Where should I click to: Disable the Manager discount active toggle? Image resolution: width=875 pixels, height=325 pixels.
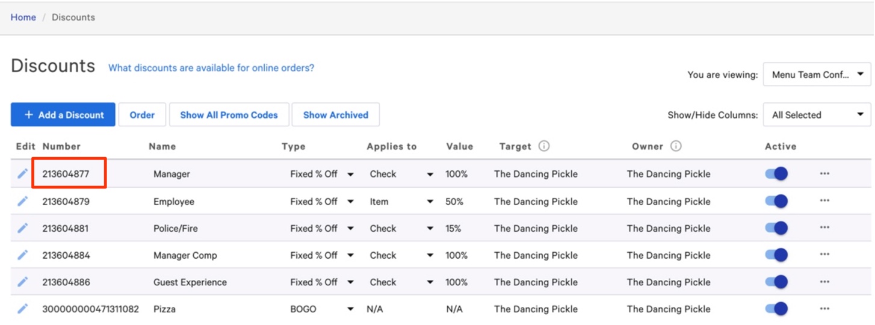[776, 174]
